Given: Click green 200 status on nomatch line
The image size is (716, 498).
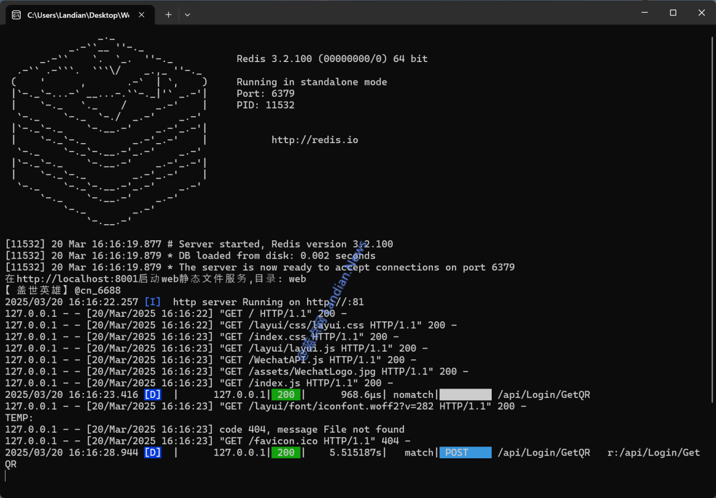Looking at the screenshot, I should coord(286,395).
